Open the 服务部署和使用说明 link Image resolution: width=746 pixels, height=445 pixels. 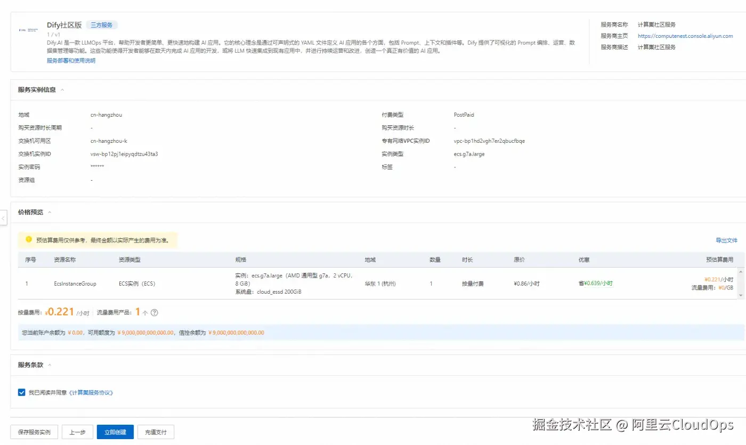click(x=71, y=61)
